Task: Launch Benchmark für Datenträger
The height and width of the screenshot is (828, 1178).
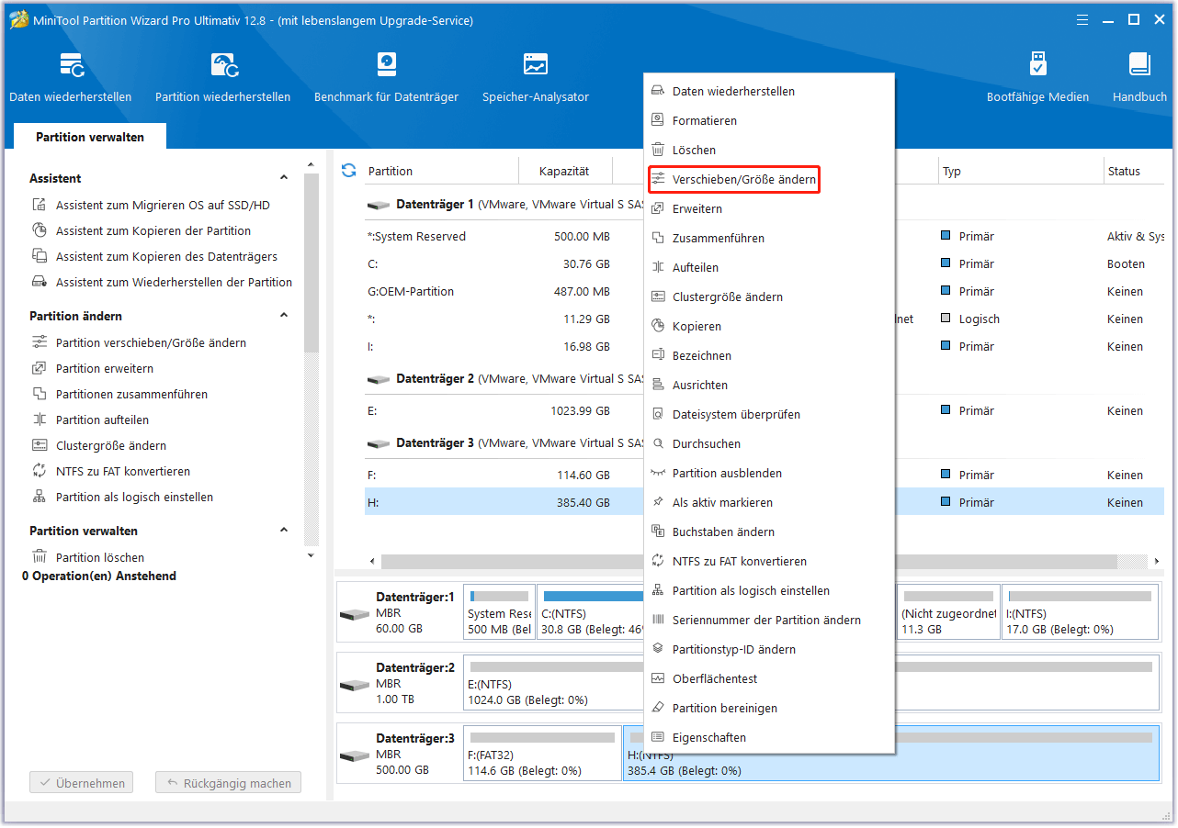Action: [386, 78]
